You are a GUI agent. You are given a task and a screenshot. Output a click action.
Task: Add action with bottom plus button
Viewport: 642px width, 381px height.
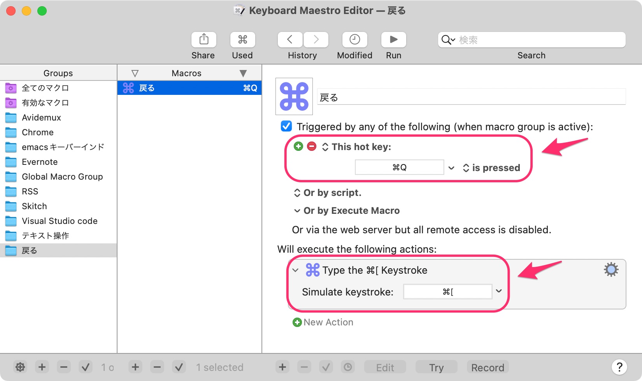pyautogui.click(x=282, y=367)
